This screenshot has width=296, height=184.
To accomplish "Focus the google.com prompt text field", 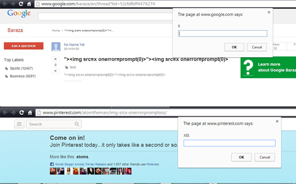I will click(x=222, y=34).
